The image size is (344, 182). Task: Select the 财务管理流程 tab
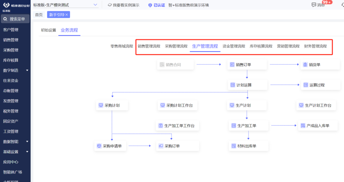pos(315,46)
